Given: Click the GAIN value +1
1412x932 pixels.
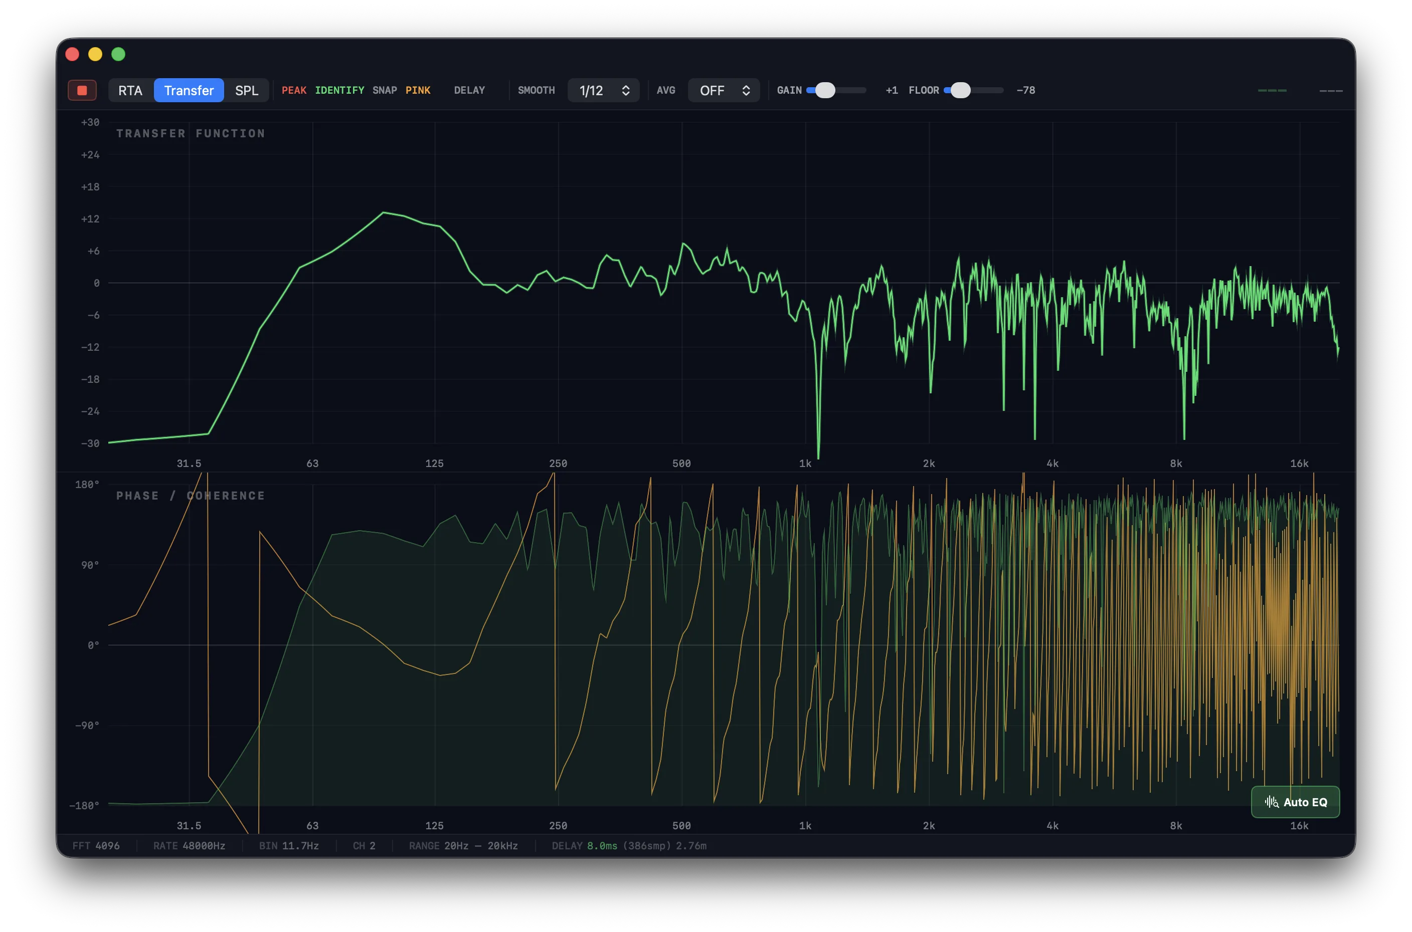Looking at the screenshot, I should point(891,90).
